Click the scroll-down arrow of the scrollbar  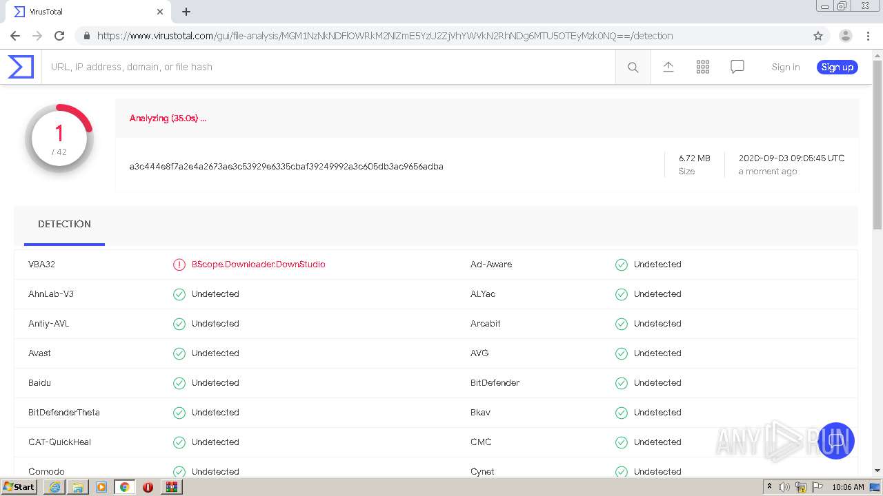coord(877,471)
